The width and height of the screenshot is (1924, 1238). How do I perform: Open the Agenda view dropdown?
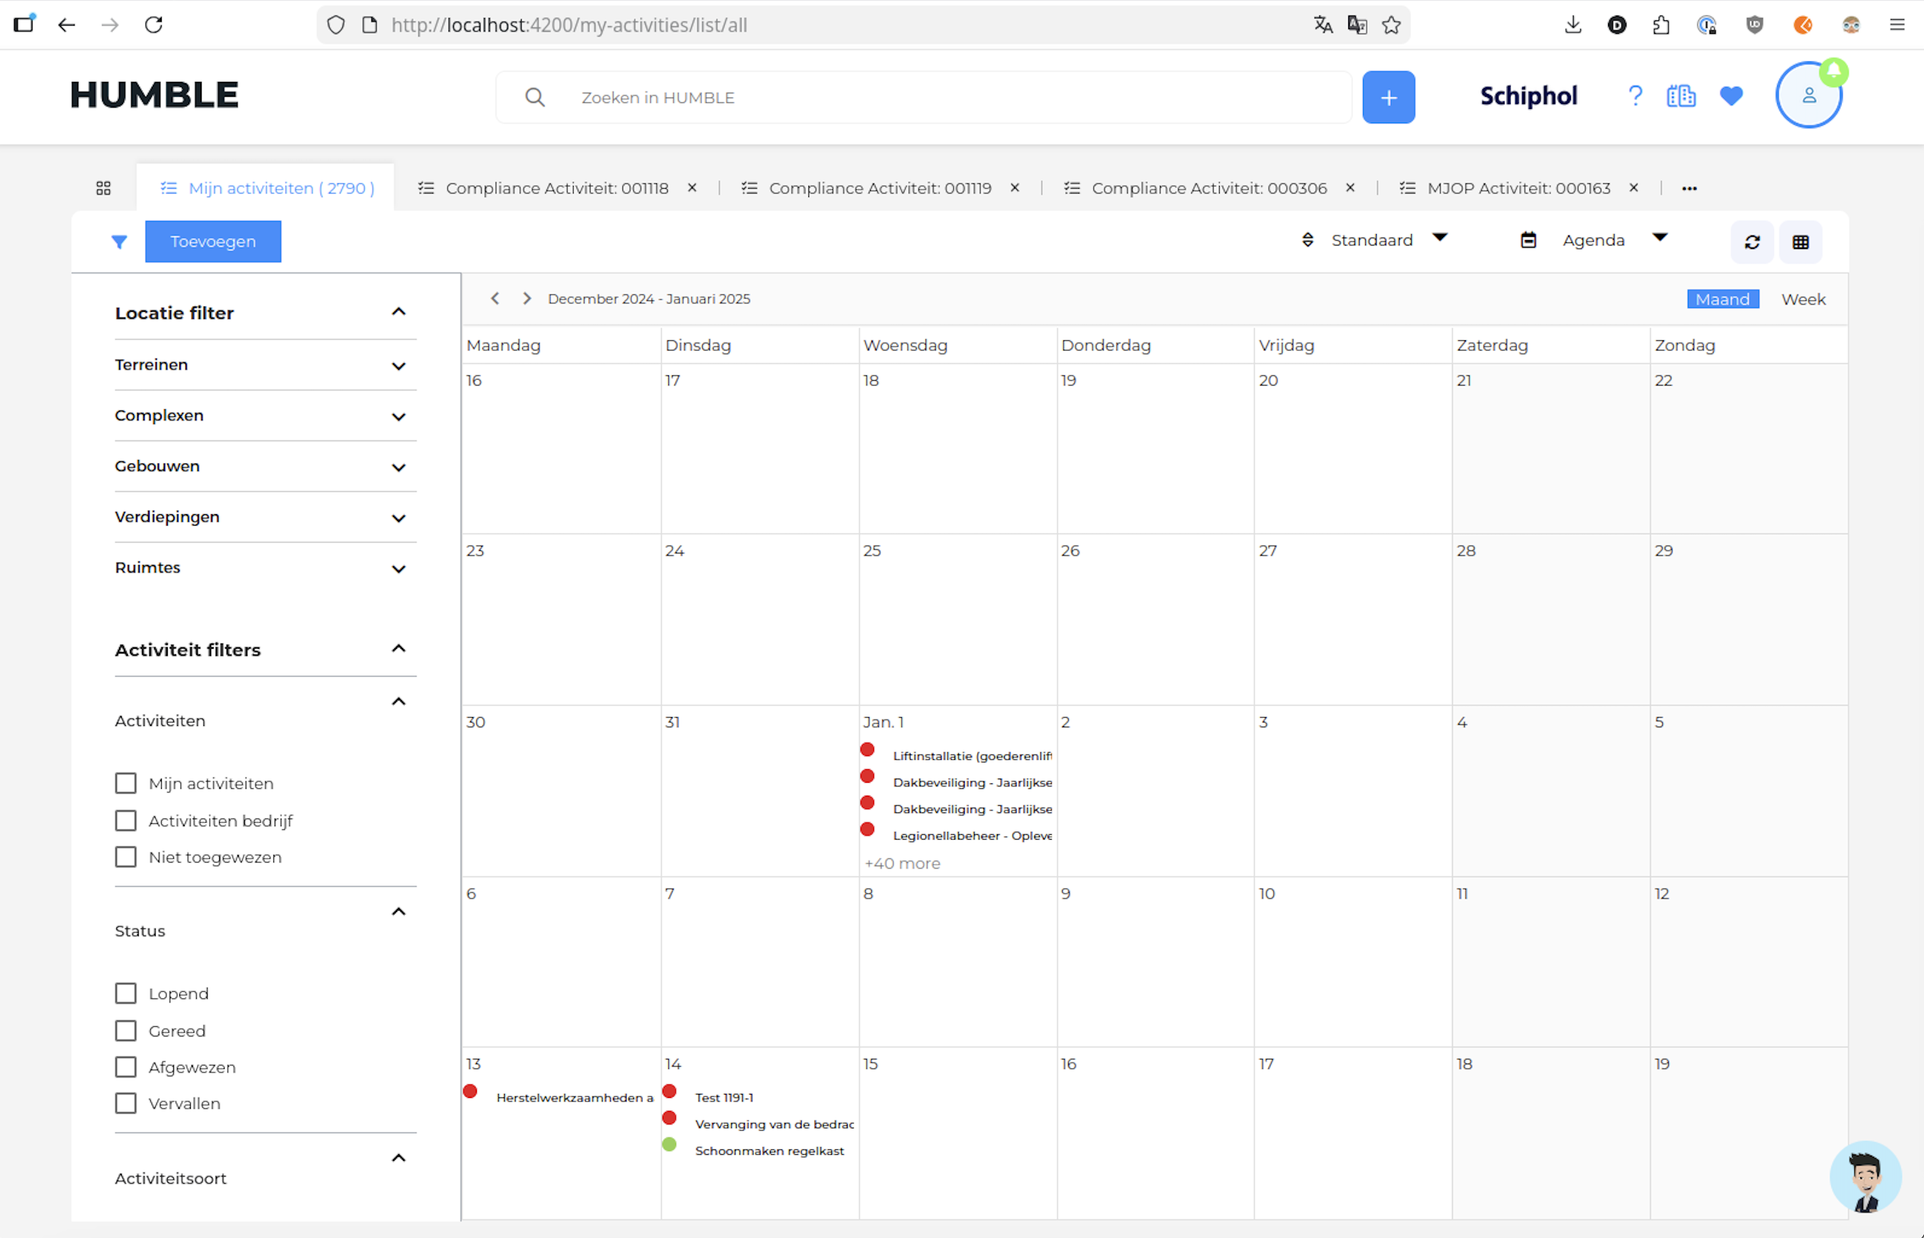(1595, 239)
